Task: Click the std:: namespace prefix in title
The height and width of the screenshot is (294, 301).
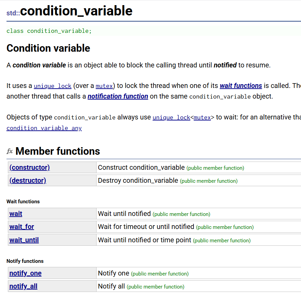Action: click(13, 13)
